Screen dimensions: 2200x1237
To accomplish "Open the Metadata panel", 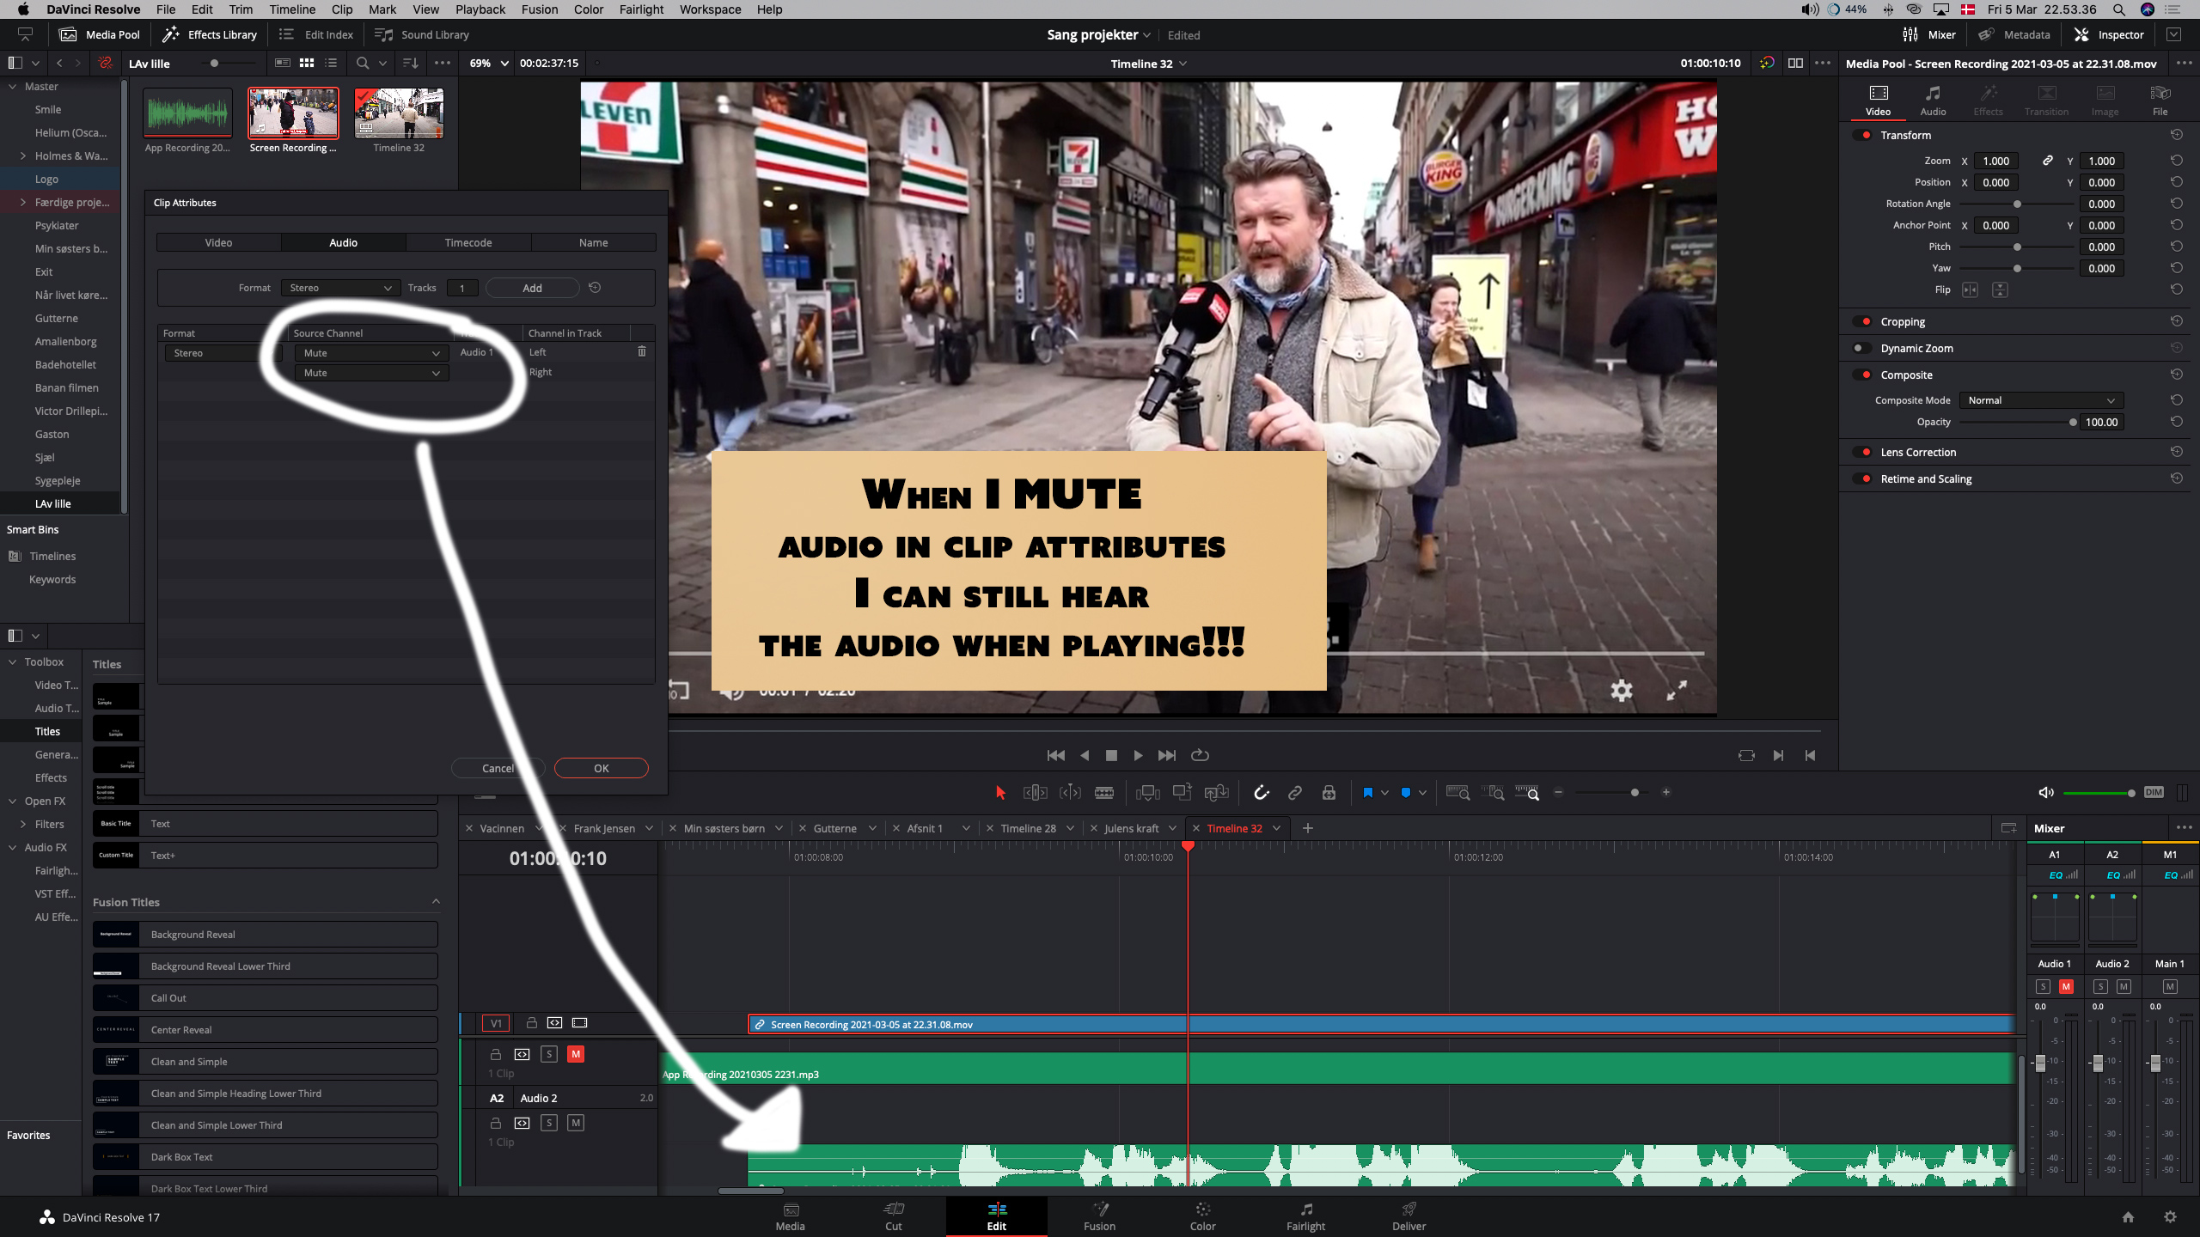I will 2014,34.
